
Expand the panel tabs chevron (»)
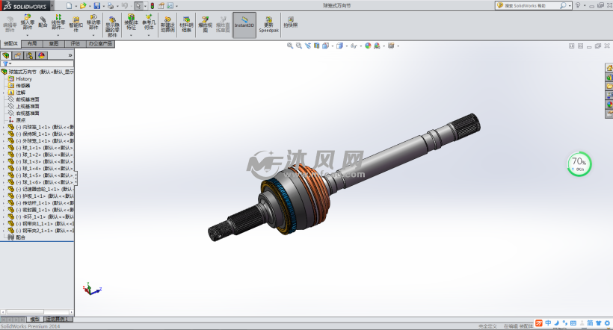tap(70, 55)
